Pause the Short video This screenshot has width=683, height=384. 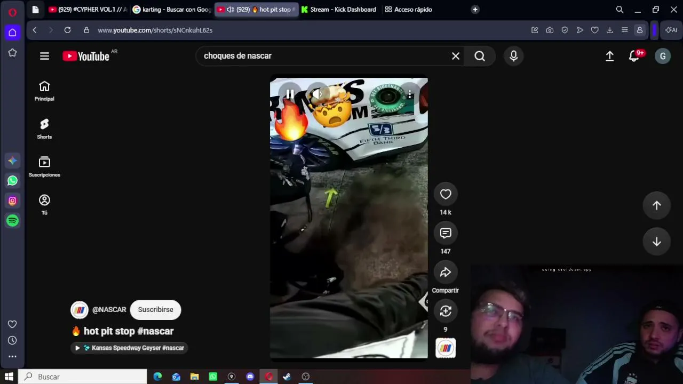290,94
